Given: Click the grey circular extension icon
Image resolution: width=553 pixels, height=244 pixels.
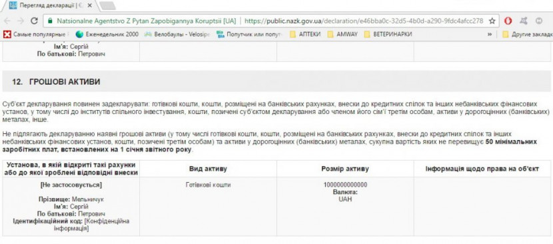Looking at the screenshot, I should 539,21.
